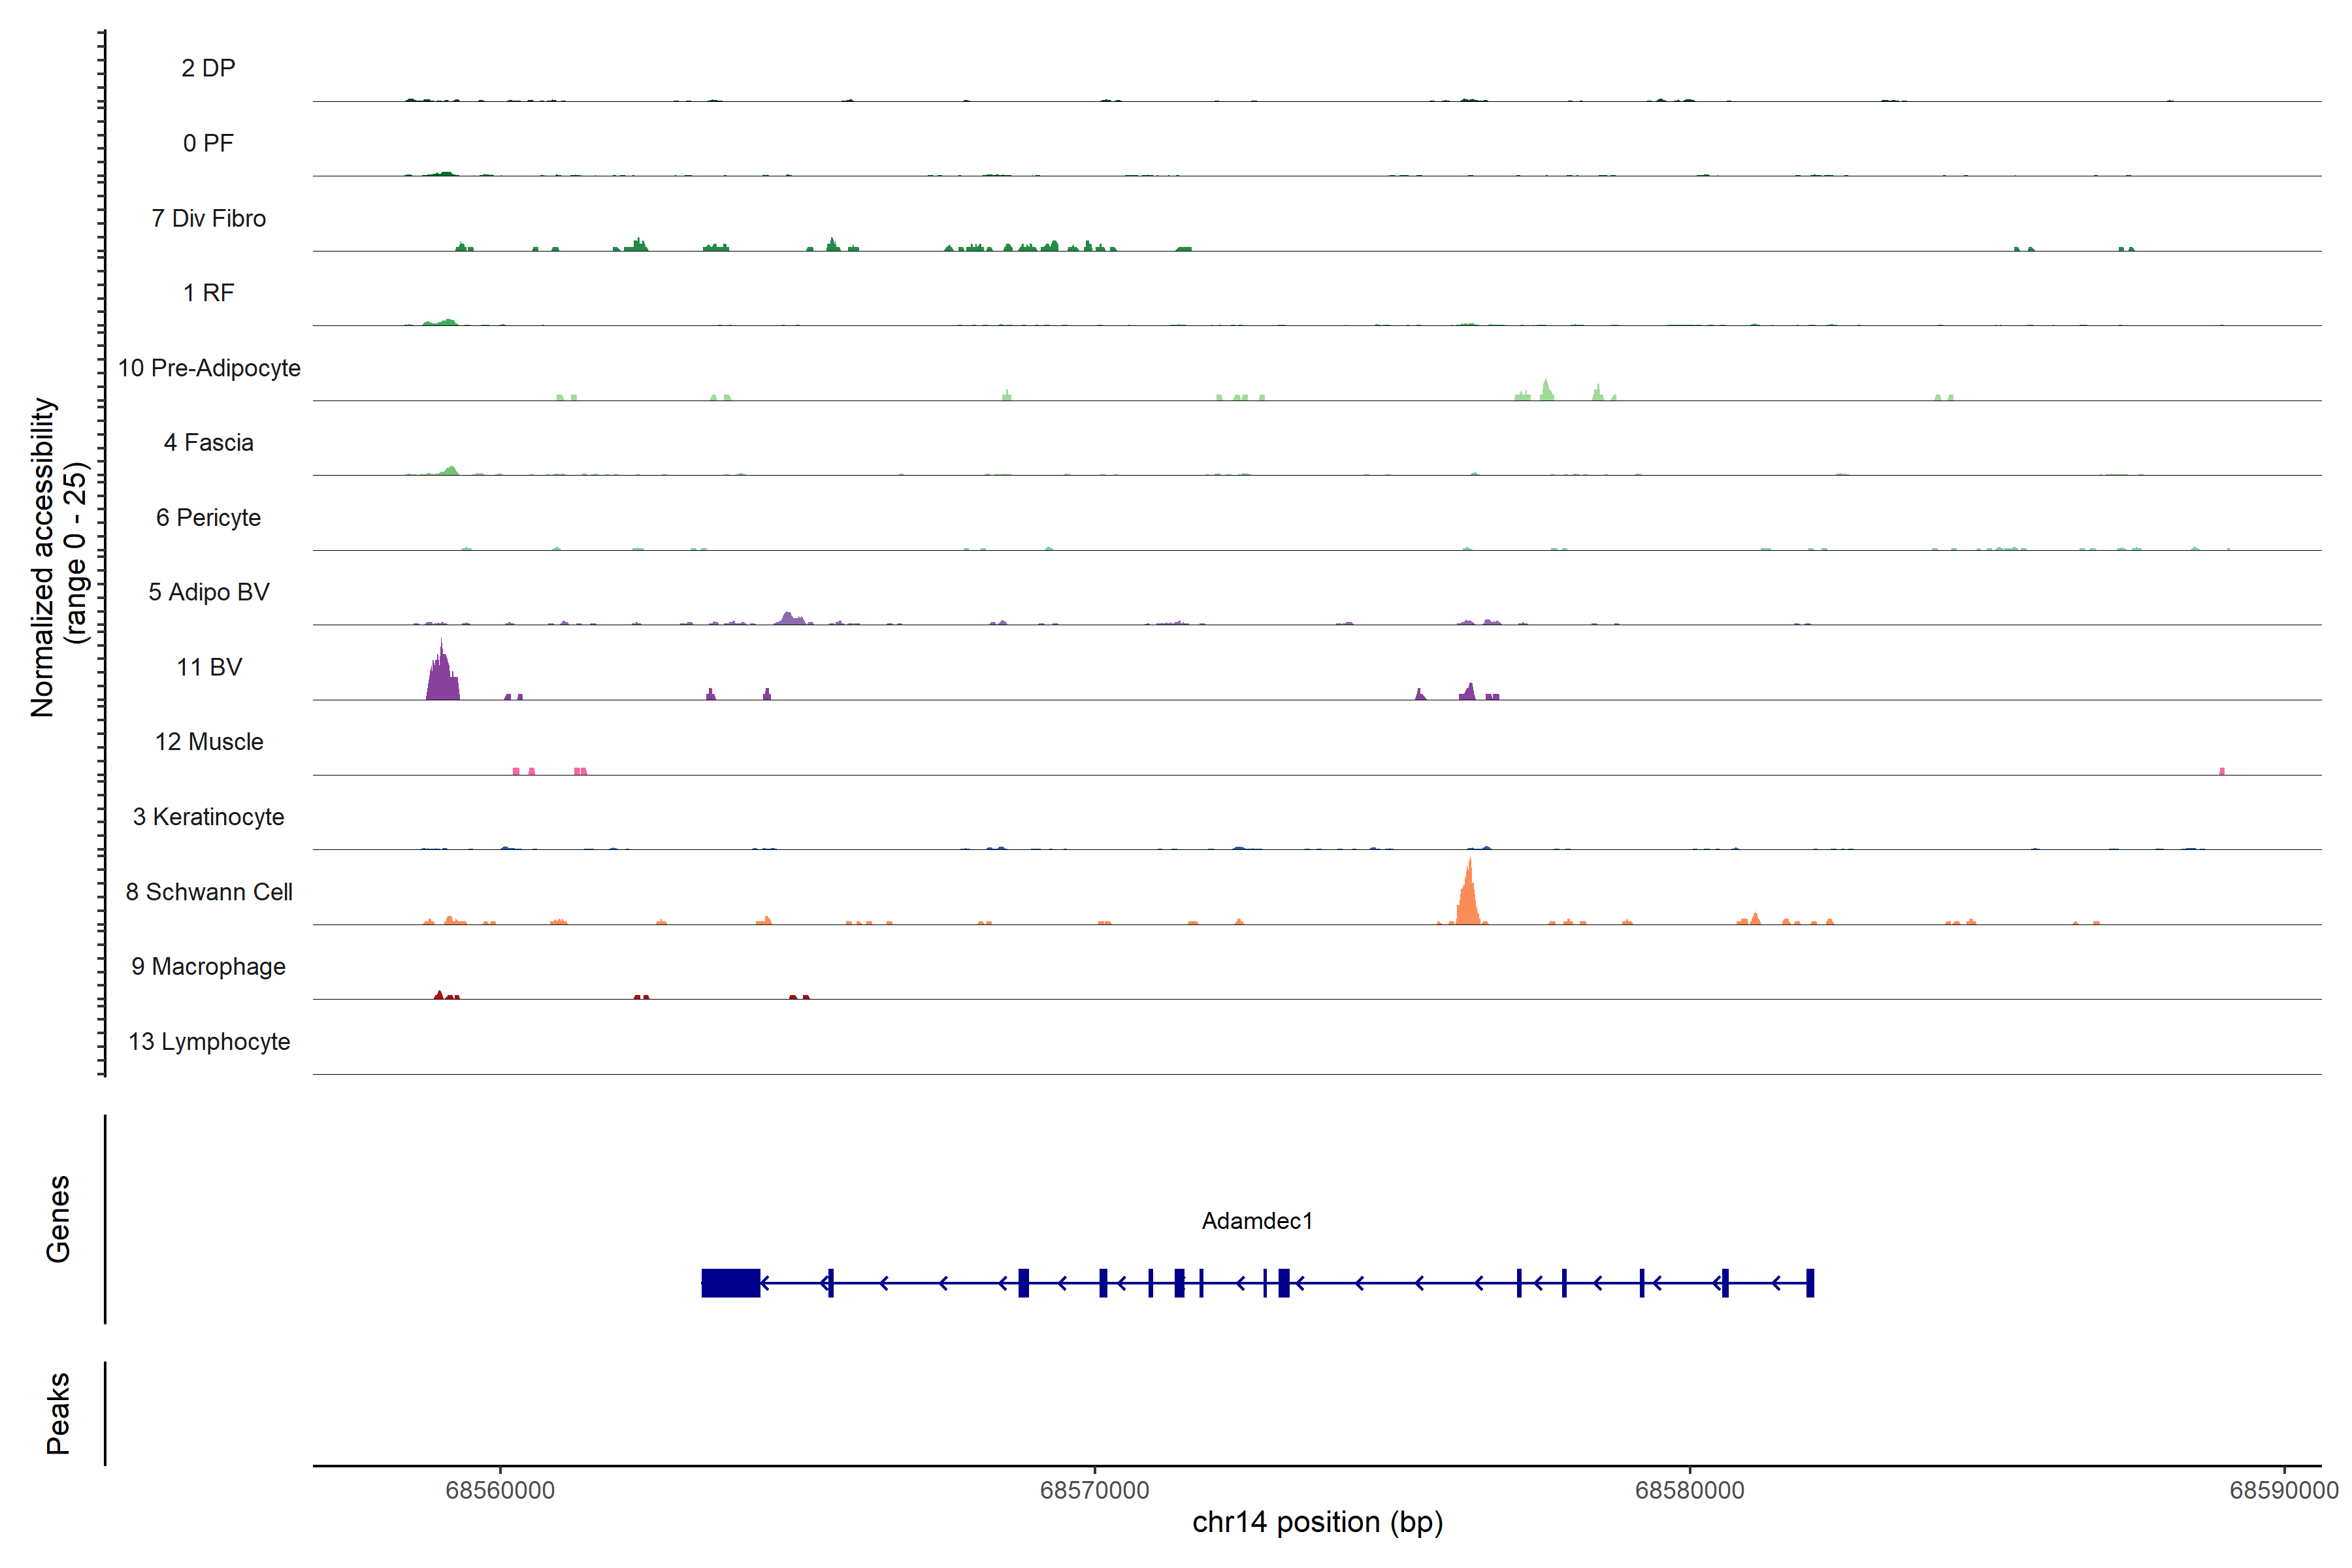This screenshot has height=1568, width=2352.
Task: Click the 7 Div Fibro track label
Action: [208, 218]
